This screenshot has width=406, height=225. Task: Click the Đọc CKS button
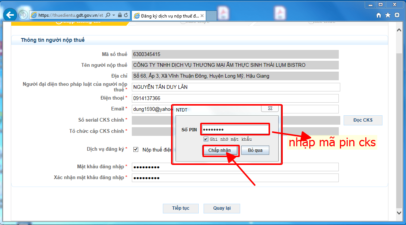(363, 120)
